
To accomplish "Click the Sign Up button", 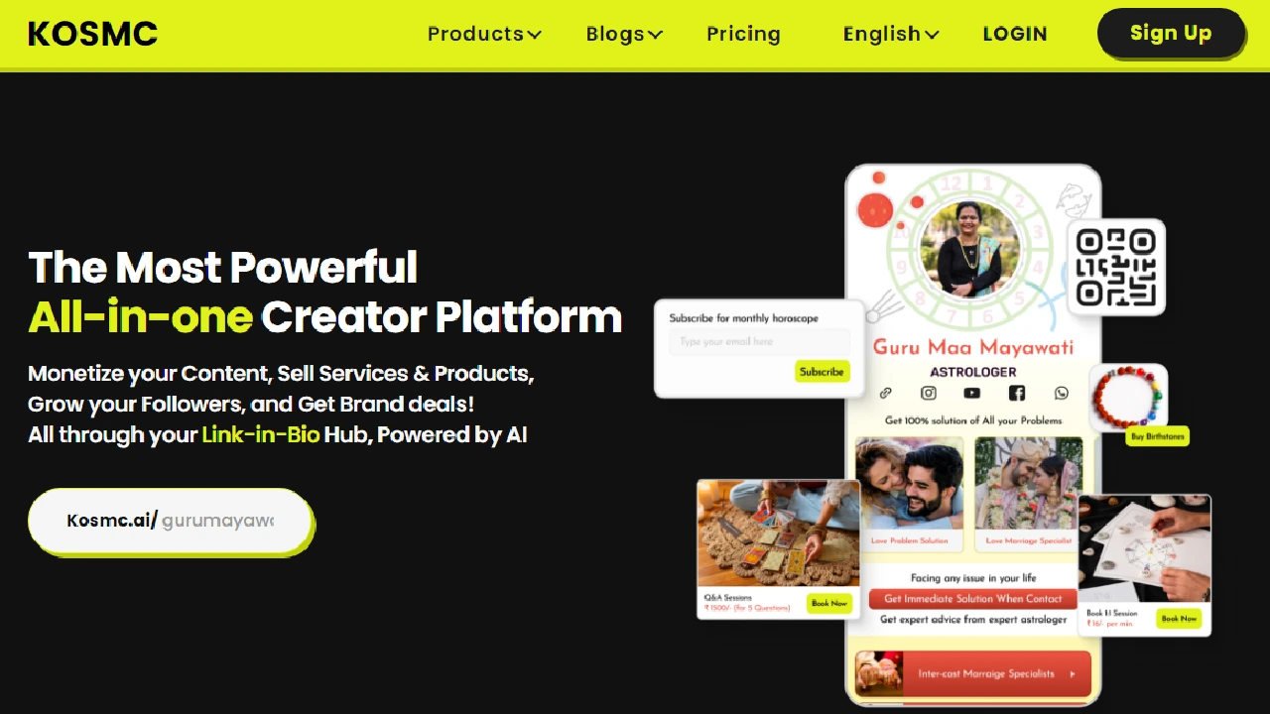I will (x=1171, y=33).
